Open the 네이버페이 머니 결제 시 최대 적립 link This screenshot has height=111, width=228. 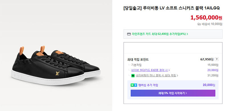156,76
